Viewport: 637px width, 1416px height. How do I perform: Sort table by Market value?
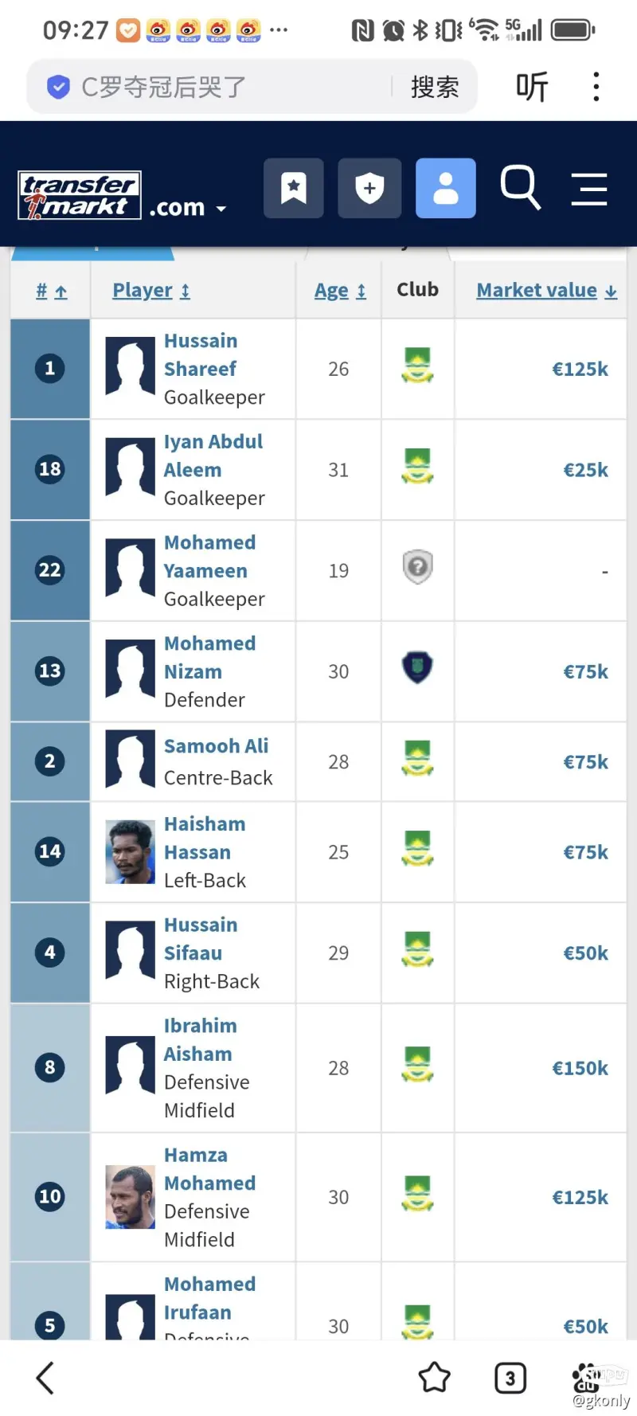546,291
